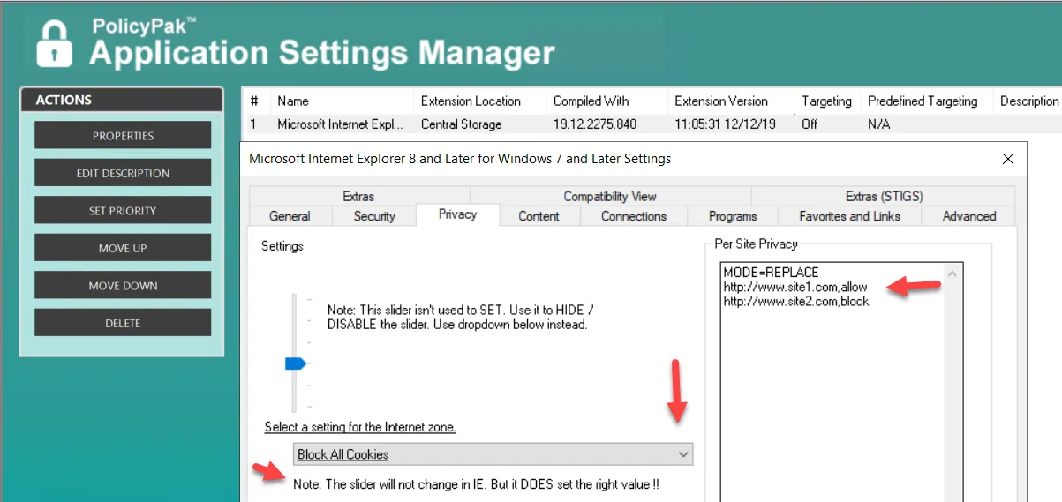Go to the Programs tab
The width and height of the screenshot is (1062, 502).
coord(733,216)
